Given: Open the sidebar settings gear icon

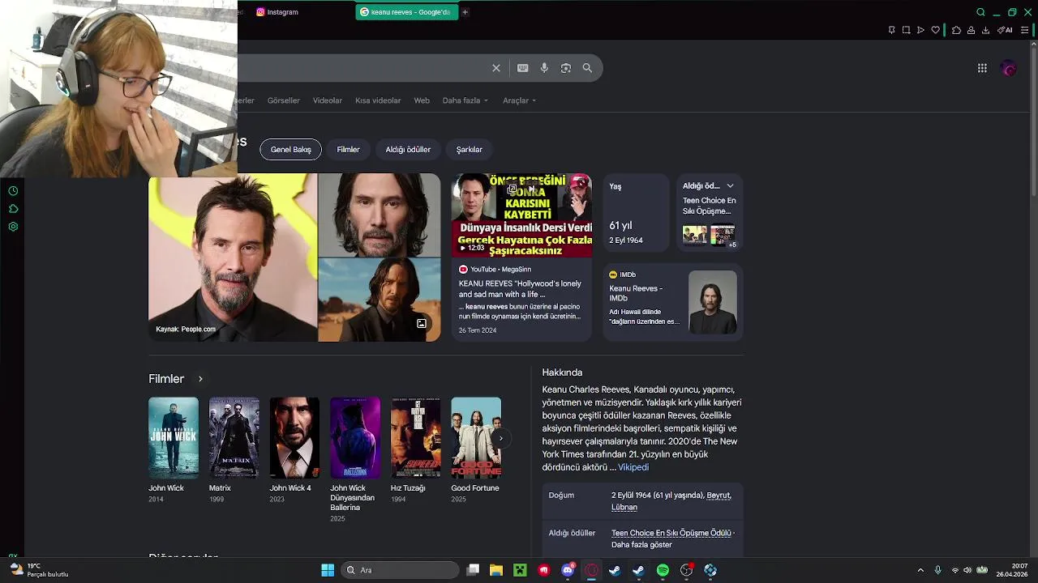Looking at the screenshot, I should point(13,227).
